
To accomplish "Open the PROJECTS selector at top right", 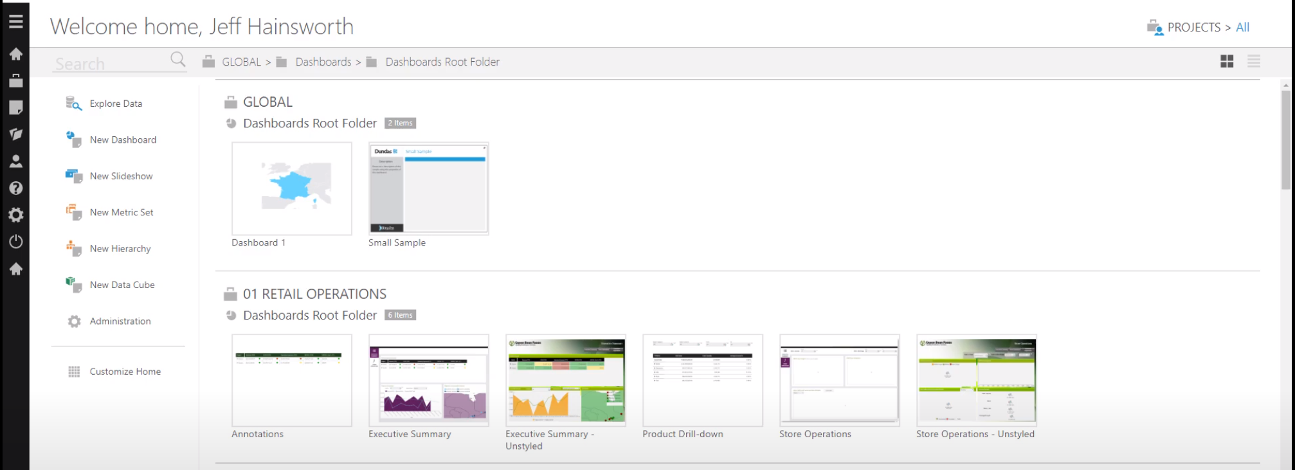I will [x=1194, y=27].
